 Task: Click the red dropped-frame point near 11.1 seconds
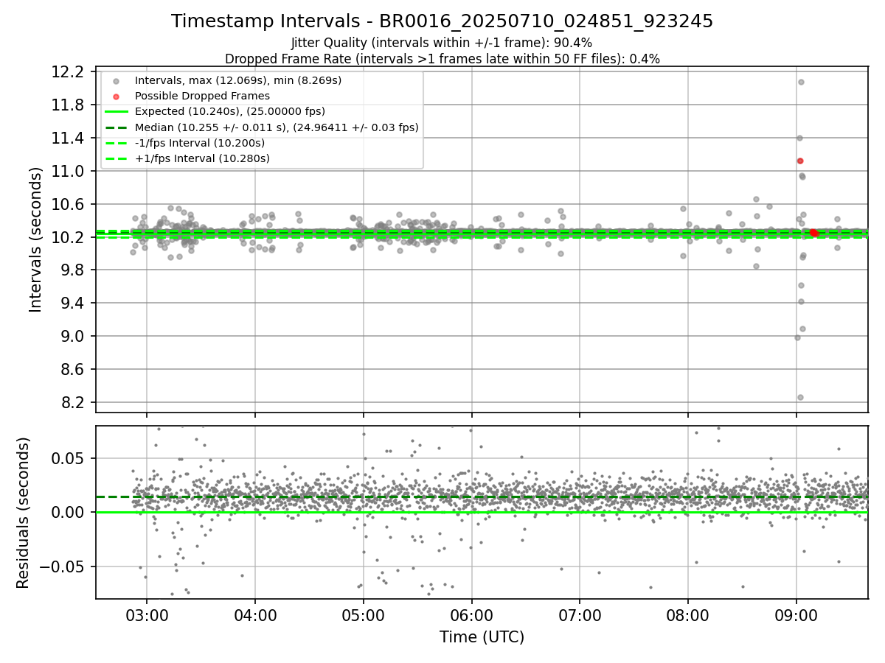click(799, 161)
